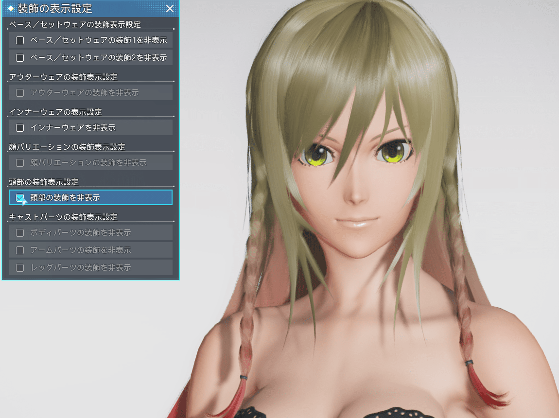The width and height of the screenshot is (559, 418).
Task: Click the greyed アウターウェアの装飾を非表示 row
Action: click(x=90, y=92)
